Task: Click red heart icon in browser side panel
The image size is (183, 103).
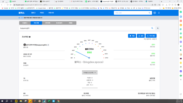Action: tap(181, 21)
